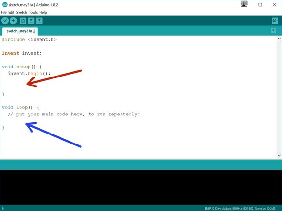Open the Edit menu
This screenshot has height=211, width=282.
click(x=11, y=12)
